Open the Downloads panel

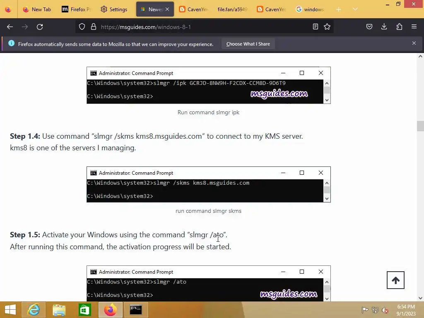tap(384, 27)
